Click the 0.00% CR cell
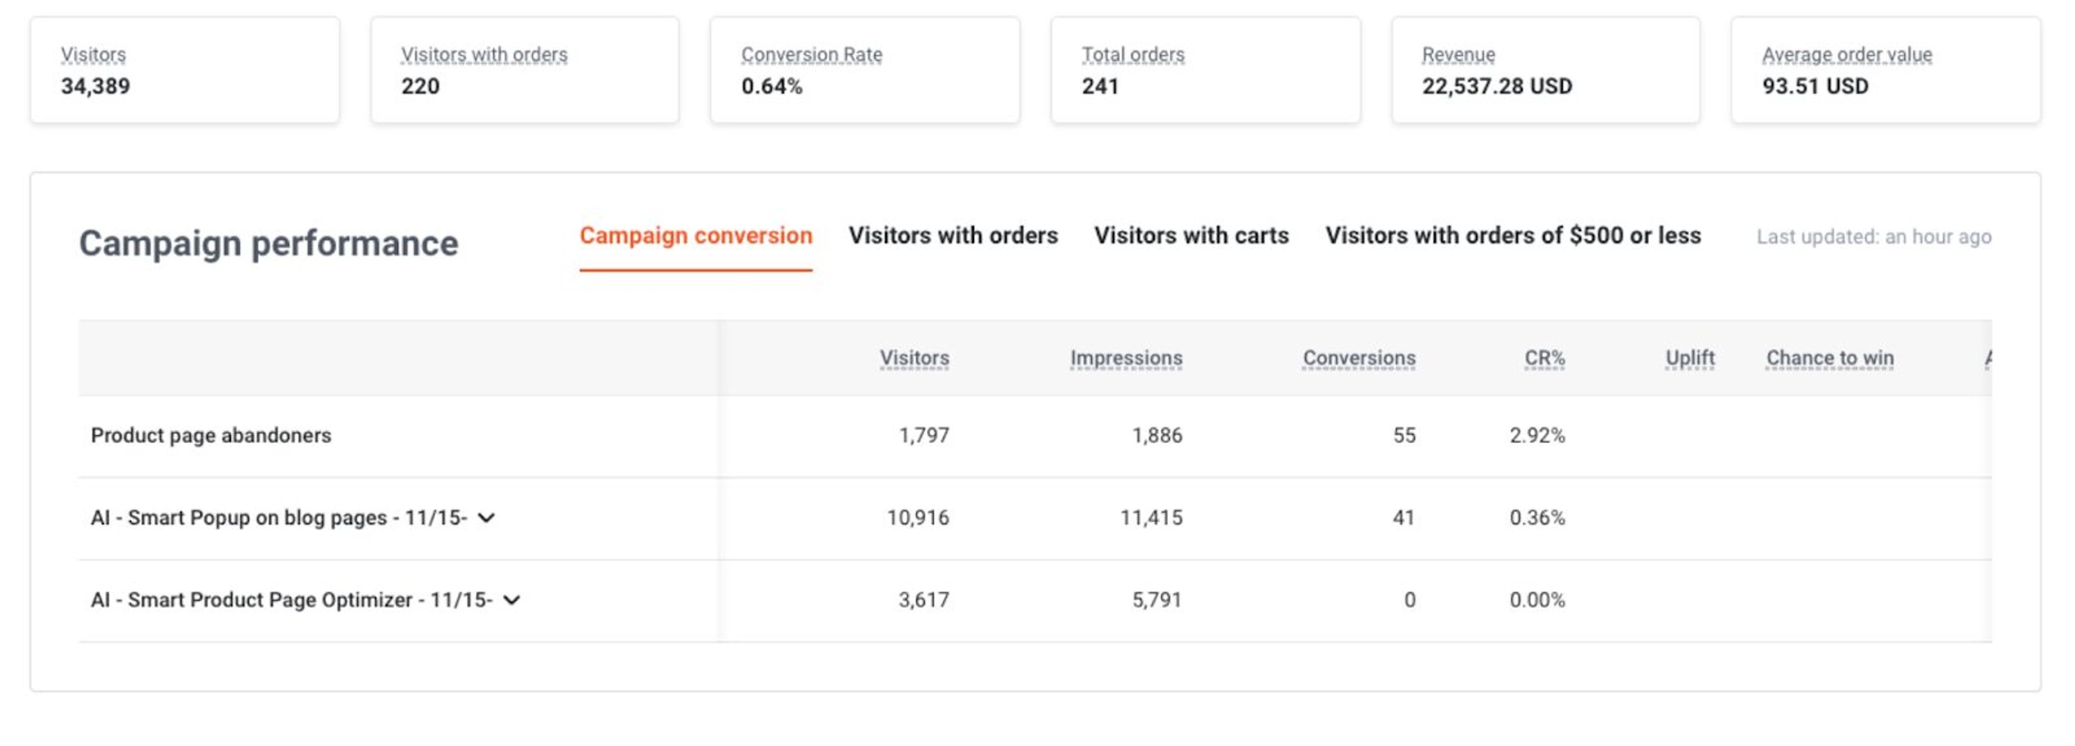Viewport: 2075px width, 746px height. (1537, 600)
